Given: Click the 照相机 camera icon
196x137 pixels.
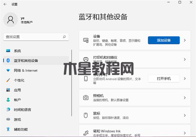Looking at the screenshot, I should click(86, 98).
